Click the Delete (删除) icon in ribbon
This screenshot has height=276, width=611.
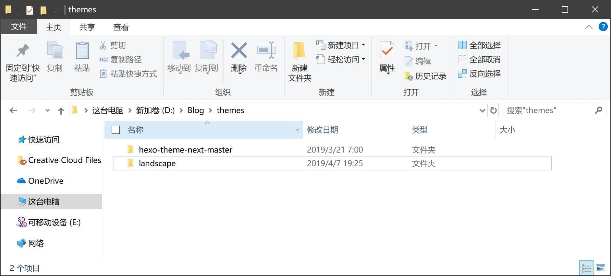point(239,51)
